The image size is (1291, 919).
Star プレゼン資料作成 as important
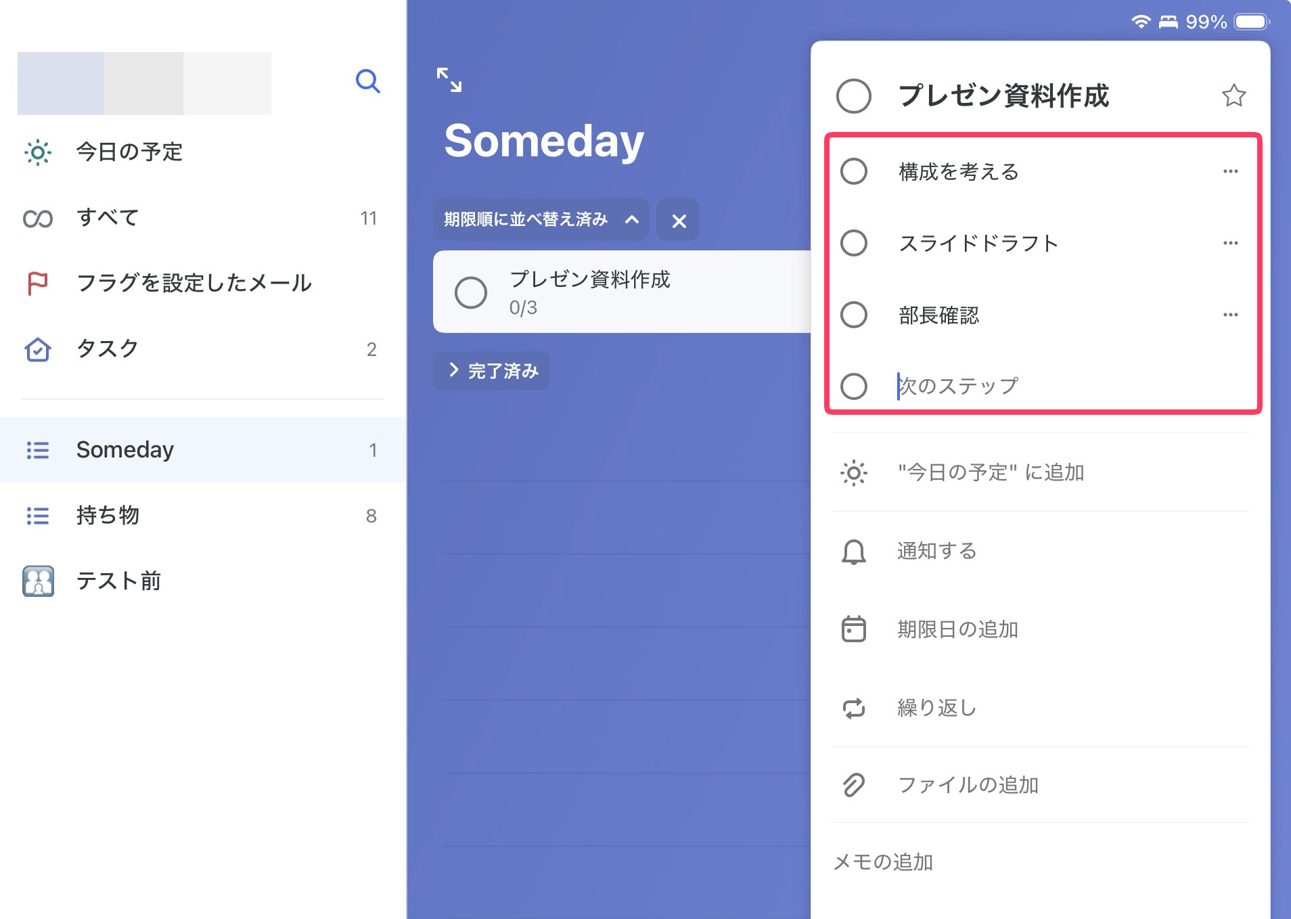click(1233, 95)
